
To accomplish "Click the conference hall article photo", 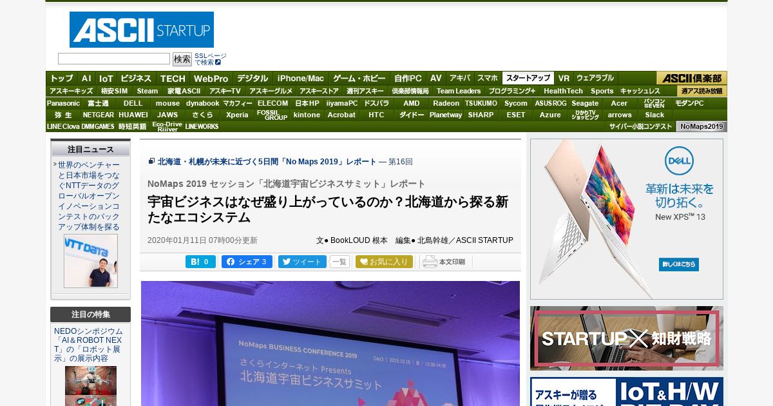I will [330, 343].
